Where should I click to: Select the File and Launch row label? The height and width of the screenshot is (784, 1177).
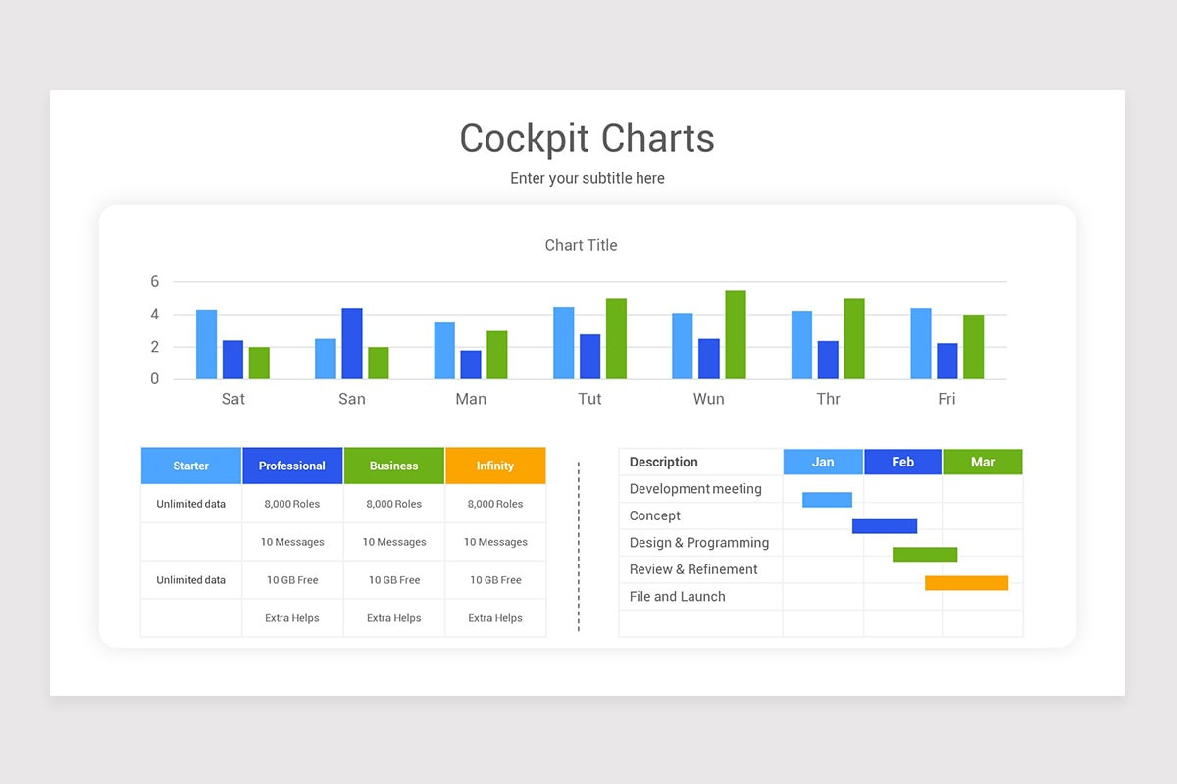pos(676,596)
